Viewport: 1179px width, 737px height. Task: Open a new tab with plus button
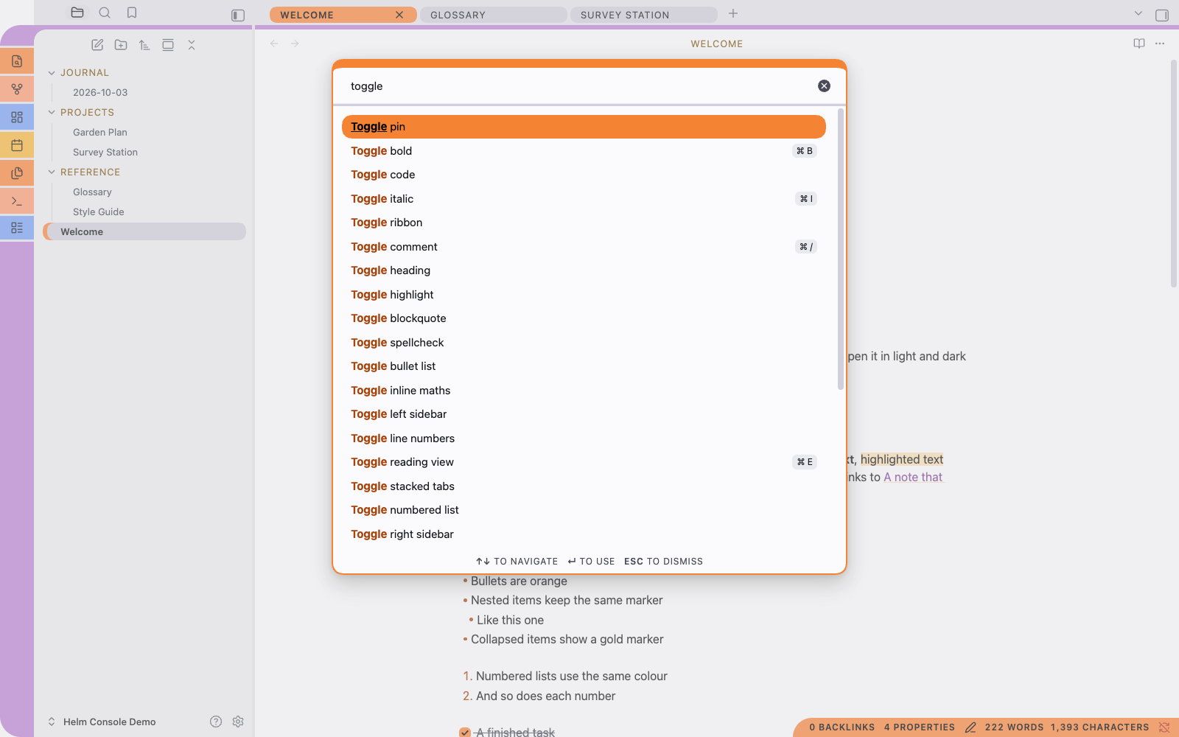pyautogui.click(x=733, y=14)
